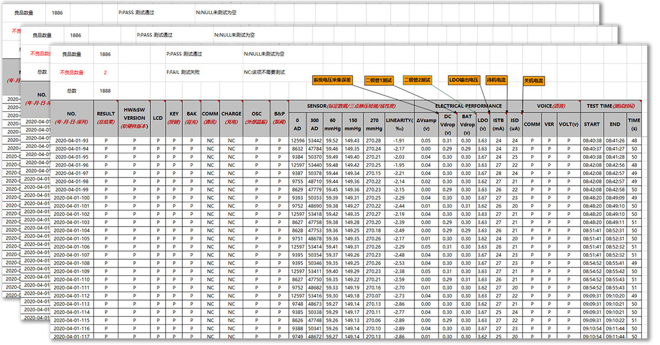Image resolution: width=660 pixels, height=345 pixels.
Task: Click the orange 系统电压采集误差 callout label
Action: pyautogui.click(x=332, y=79)
